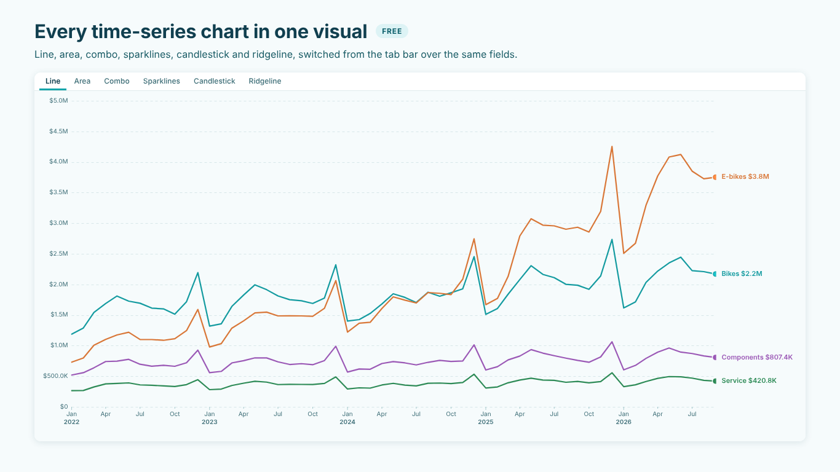
Task: Click the $5.0M axis label
Action: 58,101
